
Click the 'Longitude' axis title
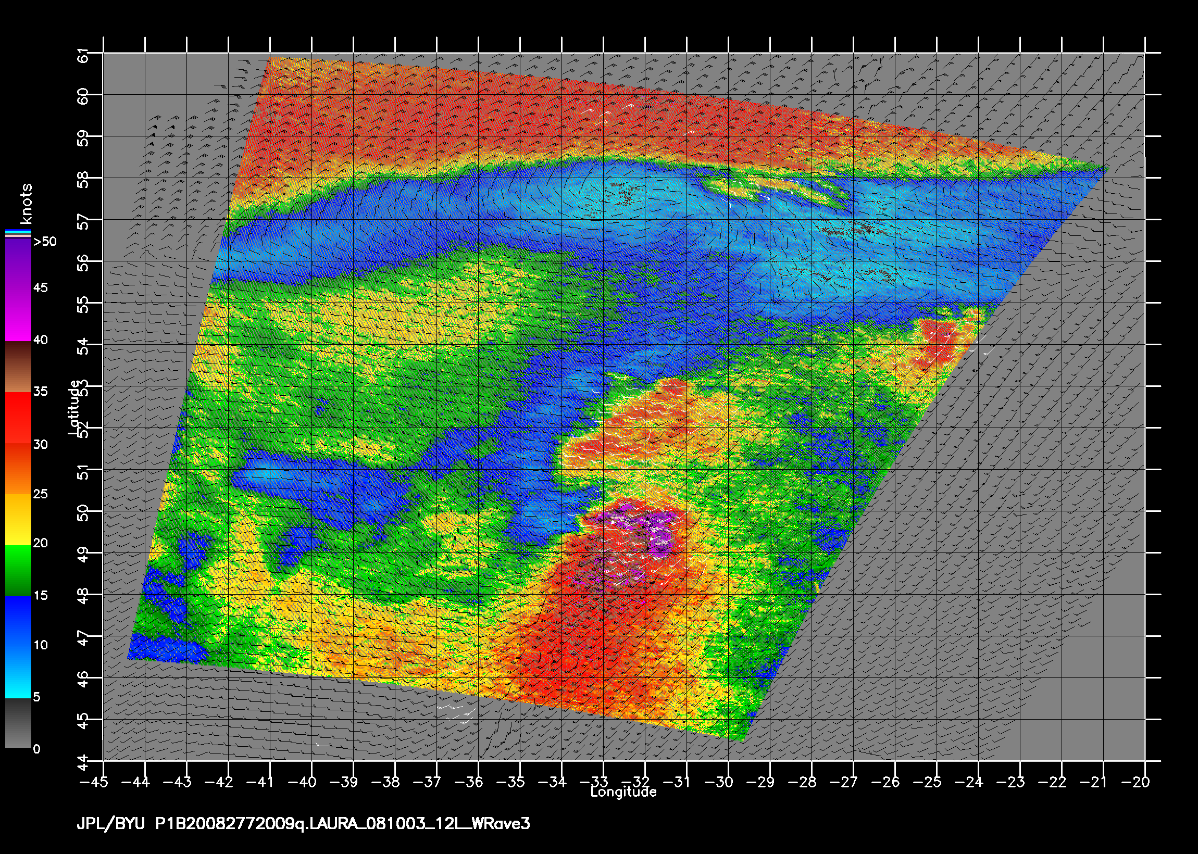point(623,792)
